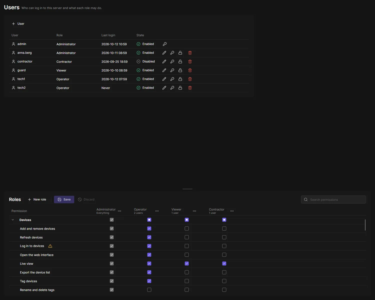Click the warning icon beside Log in to devices

(x=50, y=246)
